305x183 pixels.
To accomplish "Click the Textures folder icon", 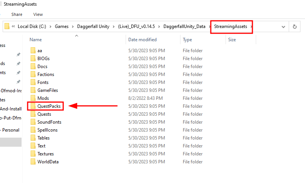I will point(33,154).
